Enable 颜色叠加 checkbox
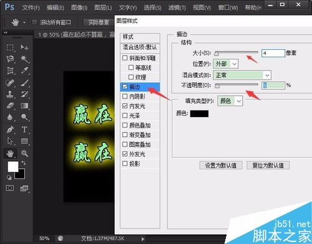Image resolution: width=312 pixels, height=244 pixels. (125, 125)
